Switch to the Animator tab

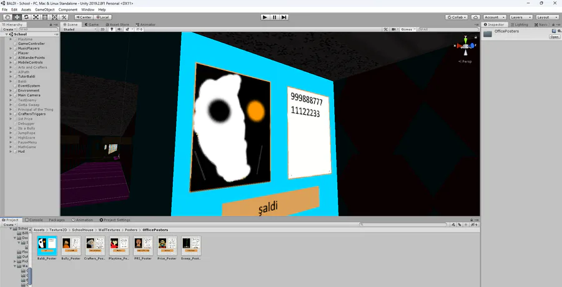click(145, 25)
